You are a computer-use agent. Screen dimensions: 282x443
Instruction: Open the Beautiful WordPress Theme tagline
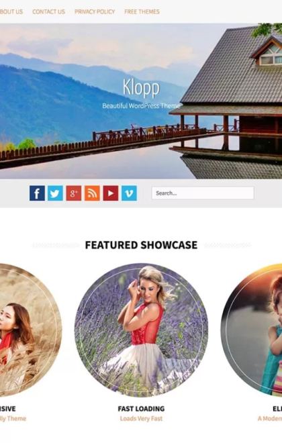141,106
